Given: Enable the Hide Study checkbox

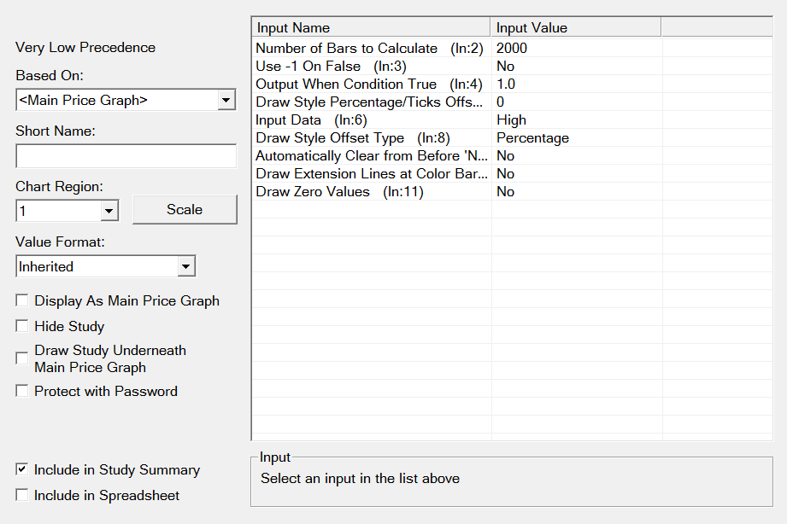Looking at the screenshot, I should tap(22, 326).
